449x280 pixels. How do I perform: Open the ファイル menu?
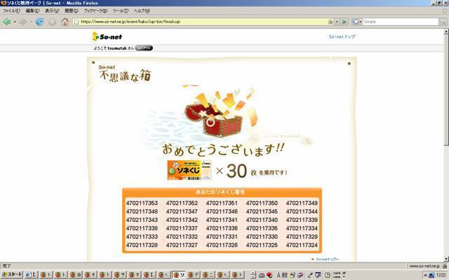(11, 11)
